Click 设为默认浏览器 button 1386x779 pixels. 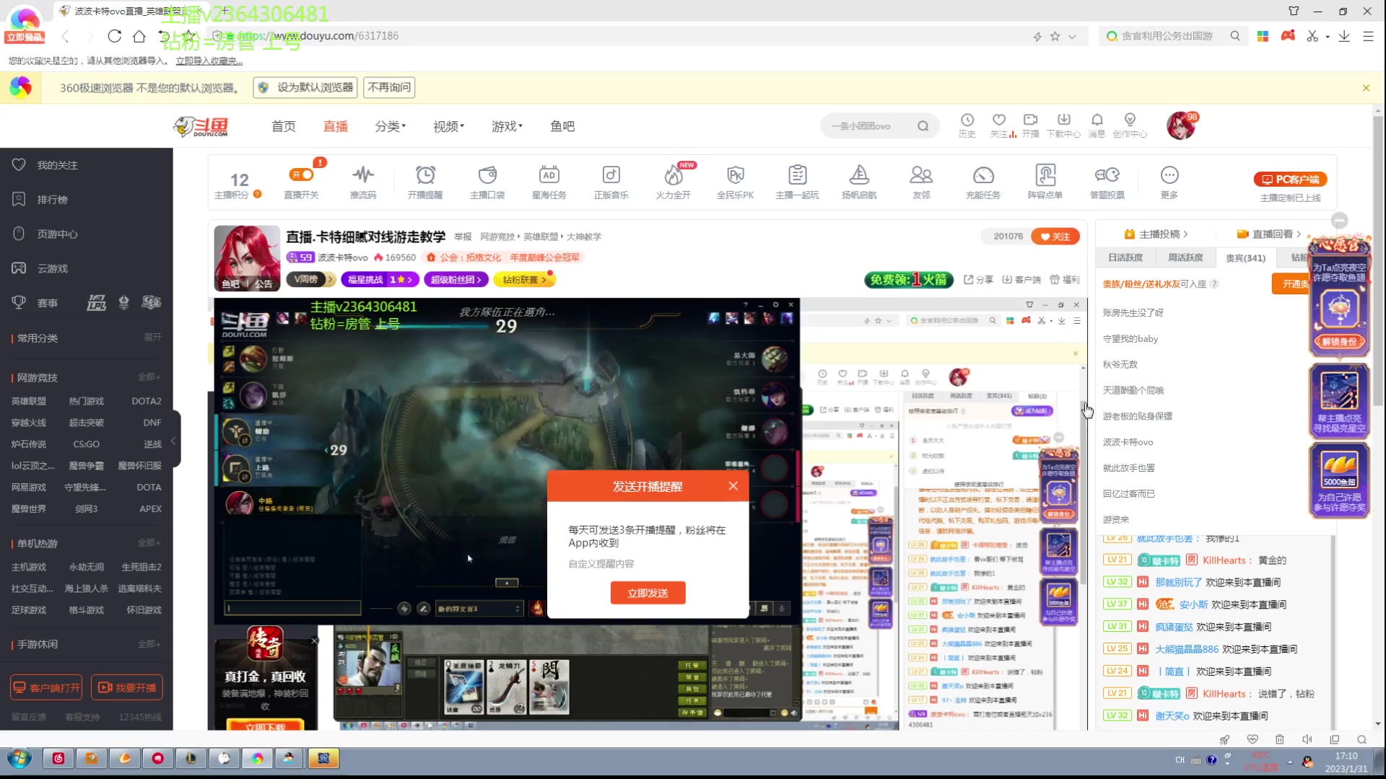[x=306, y=87]
